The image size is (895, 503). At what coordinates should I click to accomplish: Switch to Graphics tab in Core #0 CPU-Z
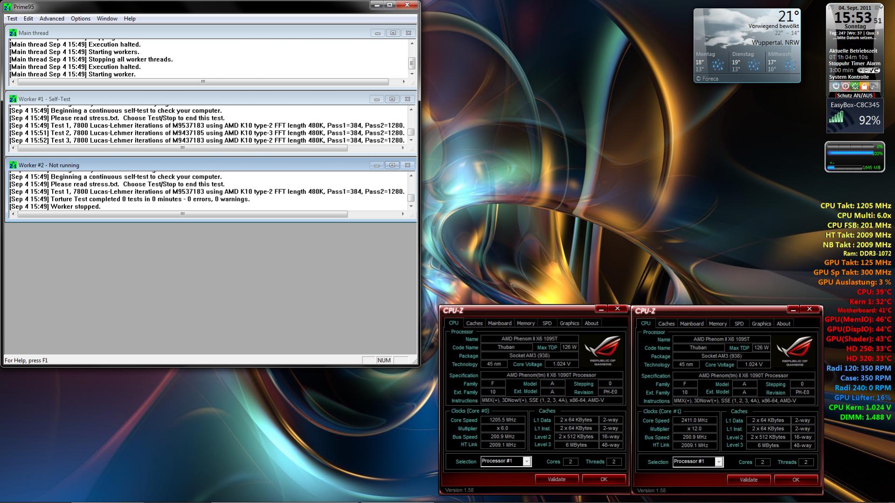coord(569,323)
